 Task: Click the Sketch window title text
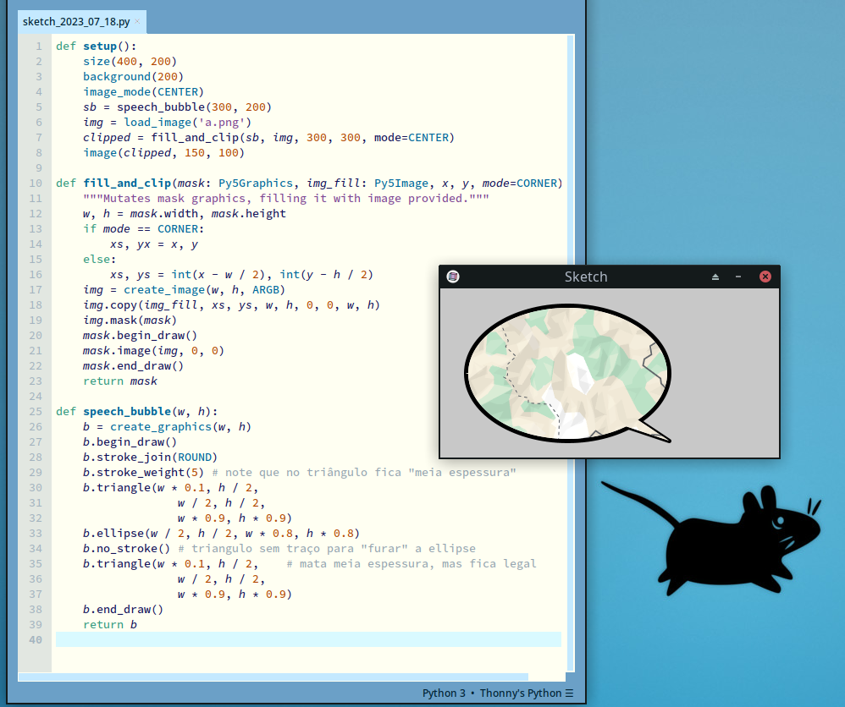(x=586, y=277)
